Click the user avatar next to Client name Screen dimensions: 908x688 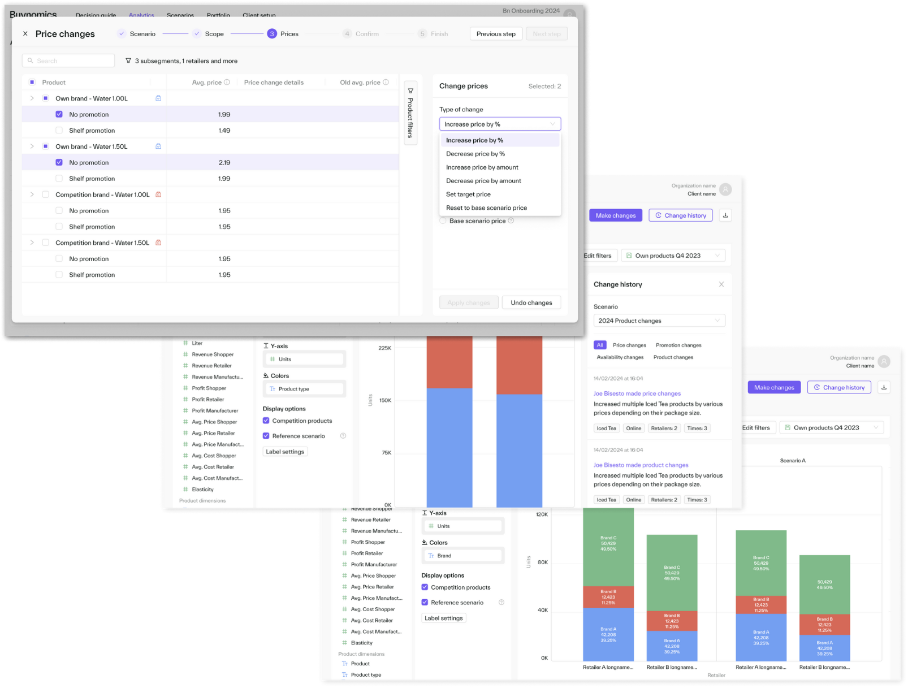click(x=727, y=189)
